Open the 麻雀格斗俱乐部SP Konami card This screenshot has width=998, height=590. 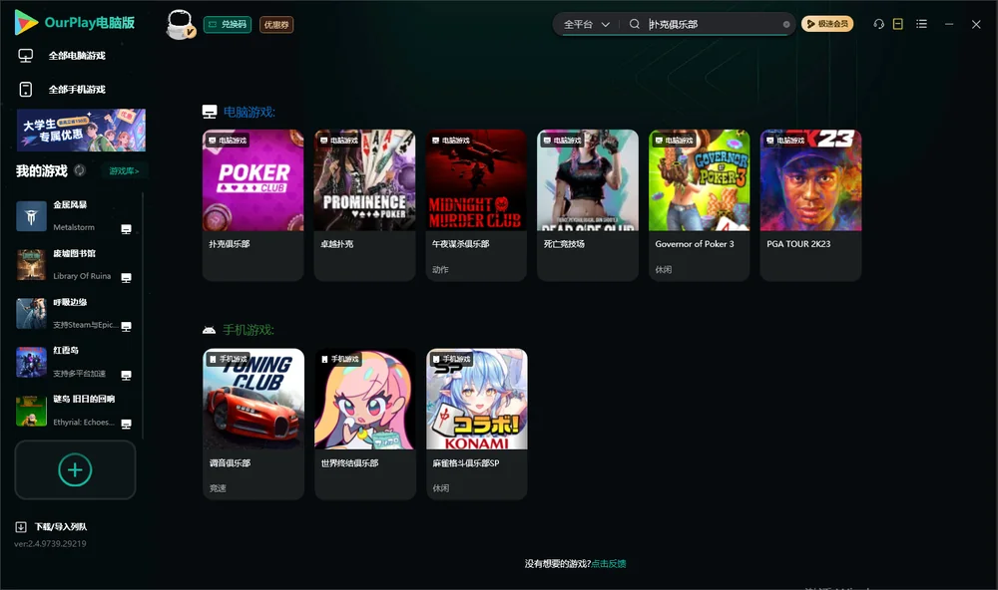click(x=477, y=424)
